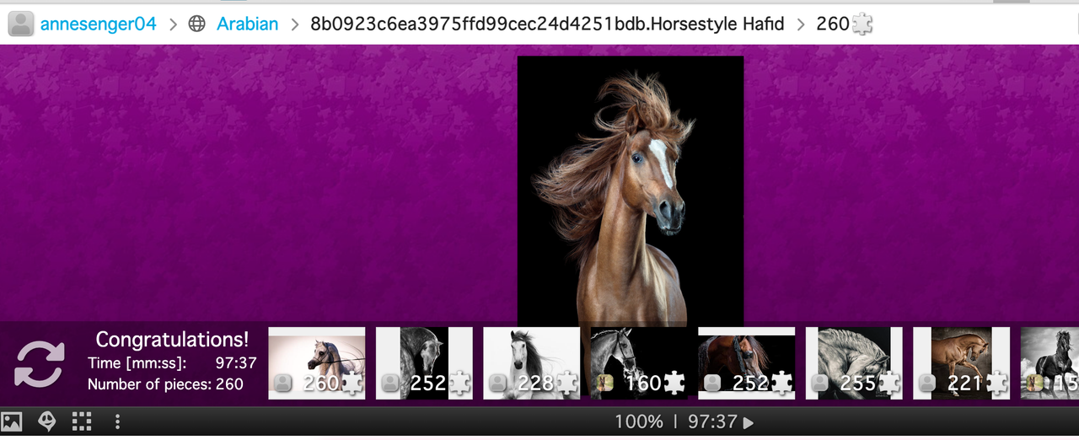Open the 255-piece grey horse thumbnail
This screenshot has width=1079, height=440.
point(854,362)
